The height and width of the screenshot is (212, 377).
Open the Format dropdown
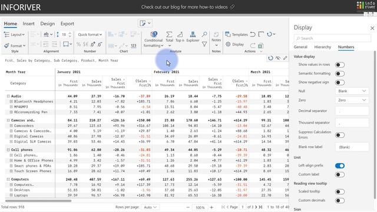pyautogui.click(x=14, y=45)
